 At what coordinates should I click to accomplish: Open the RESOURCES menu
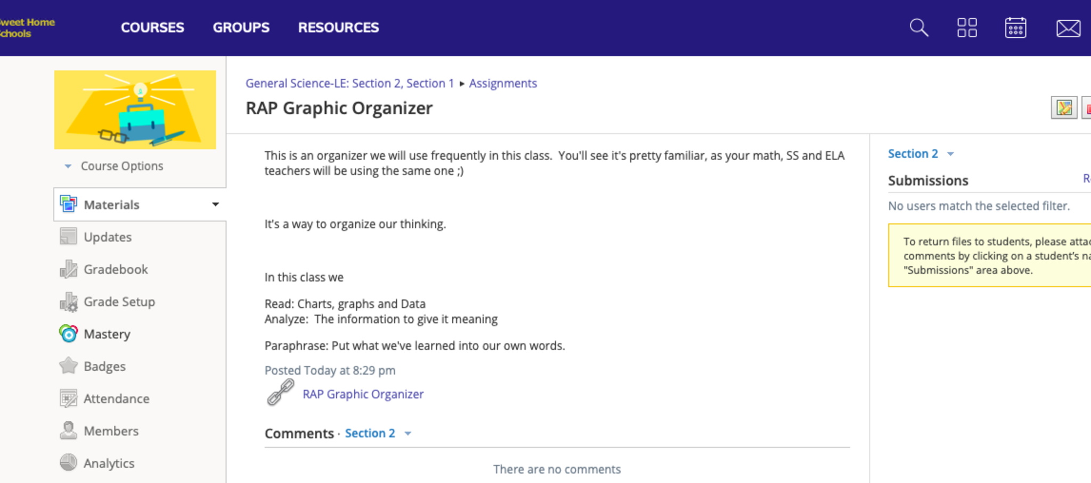[x=338, y=28]
